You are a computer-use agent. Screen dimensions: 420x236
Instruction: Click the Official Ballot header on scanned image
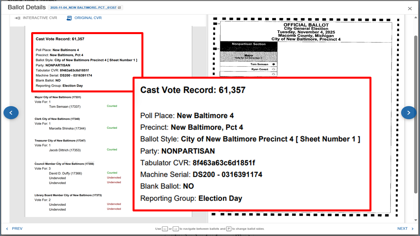coord(306,25)
